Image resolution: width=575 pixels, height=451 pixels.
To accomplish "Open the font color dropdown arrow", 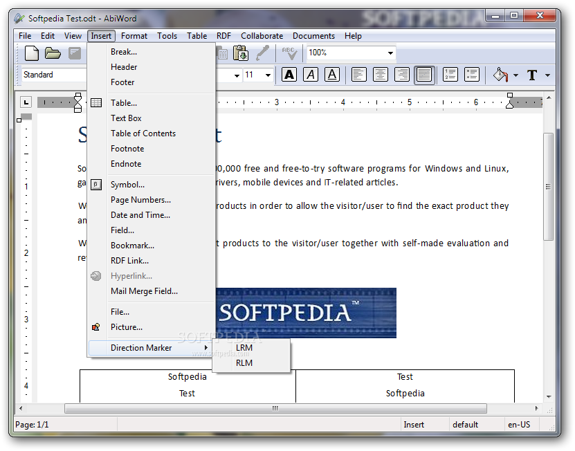I will click(547, 75).
